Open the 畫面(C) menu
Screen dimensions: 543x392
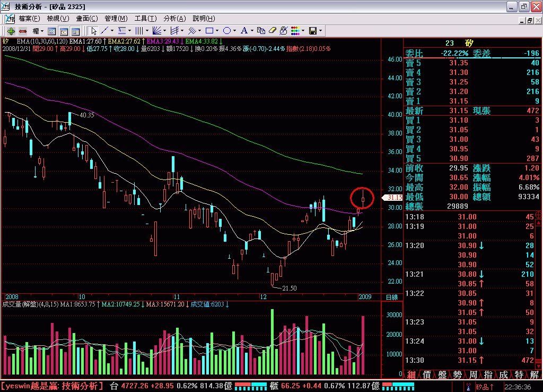87,19
